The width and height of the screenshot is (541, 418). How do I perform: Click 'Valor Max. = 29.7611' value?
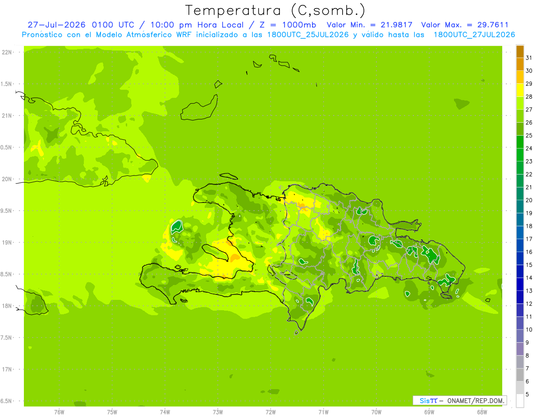(465, 25)
